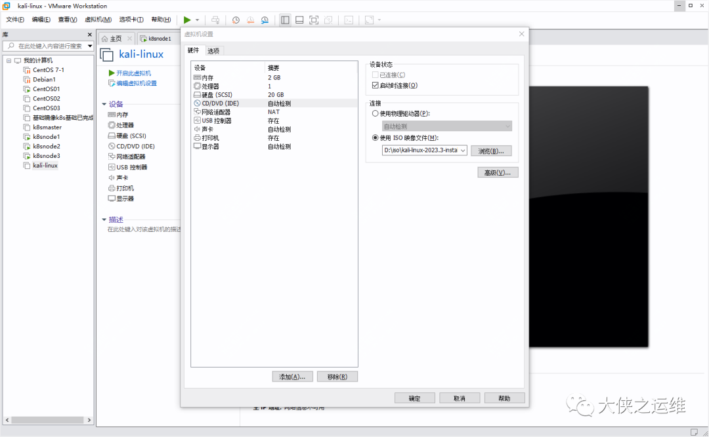Click the 浏览(B)... button
Viewport: 709px width, 437px height.
coord(491,151)
